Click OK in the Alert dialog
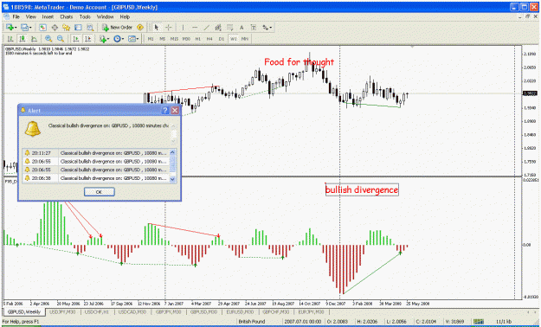This screenshot has width=541, height=327. pyautogui.click(x=99, y=192)
